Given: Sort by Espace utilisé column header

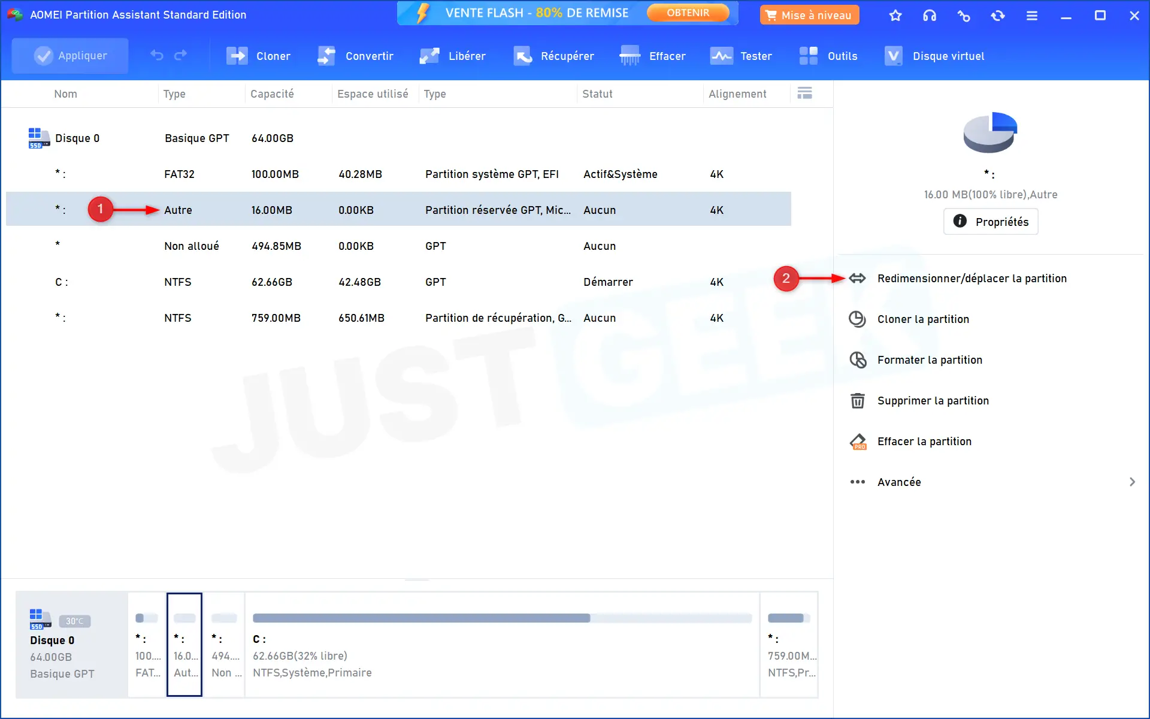Looking at the screenshot, I should coord(373,94).
